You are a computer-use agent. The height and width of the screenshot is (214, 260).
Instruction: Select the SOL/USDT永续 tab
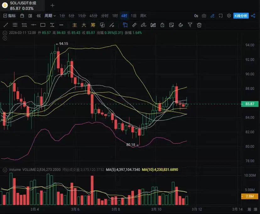[22, 5]
